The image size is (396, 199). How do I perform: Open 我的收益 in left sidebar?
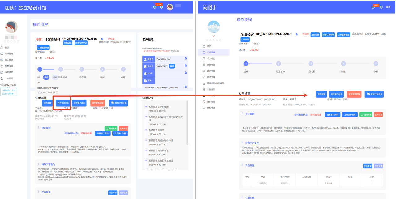point(7,66)
